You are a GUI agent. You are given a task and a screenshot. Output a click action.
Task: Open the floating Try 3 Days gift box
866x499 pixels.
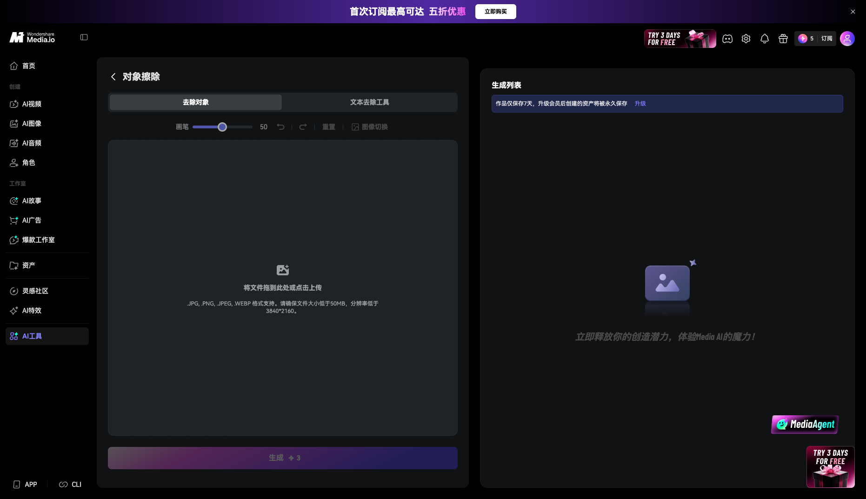click(x=831, y=467)
